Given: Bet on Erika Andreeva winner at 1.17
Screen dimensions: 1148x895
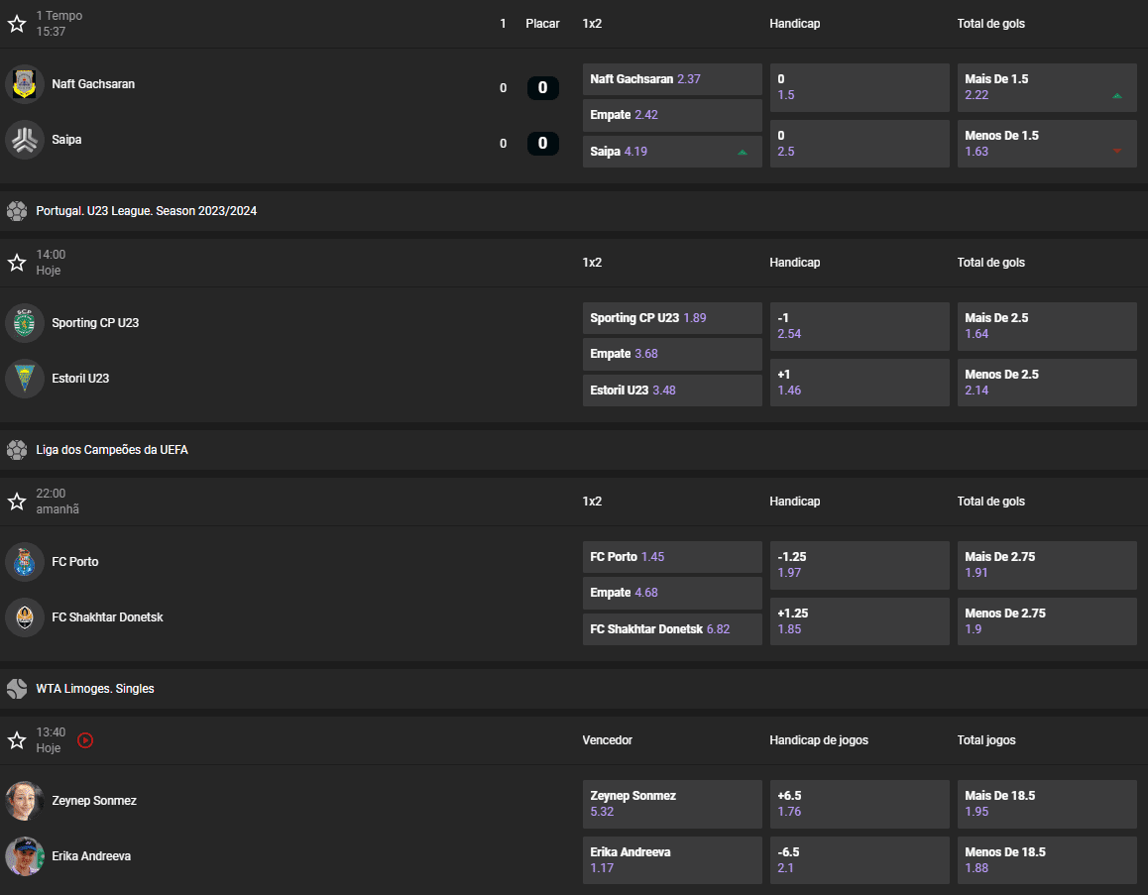Looking at the screenshot, I should (672, 860).
